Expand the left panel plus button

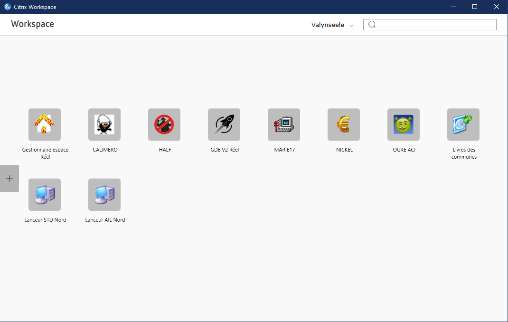[9, 179]
